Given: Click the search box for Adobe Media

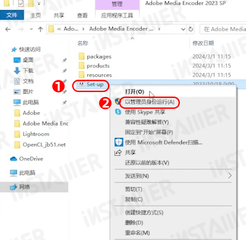Looking at the screenshot, I should (x=223, y=29).
